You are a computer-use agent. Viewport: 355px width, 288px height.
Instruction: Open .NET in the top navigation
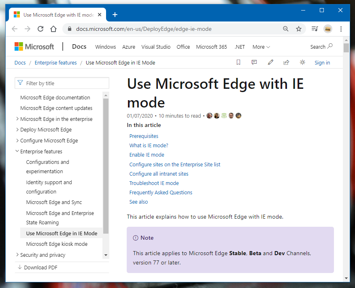point(240,47)
